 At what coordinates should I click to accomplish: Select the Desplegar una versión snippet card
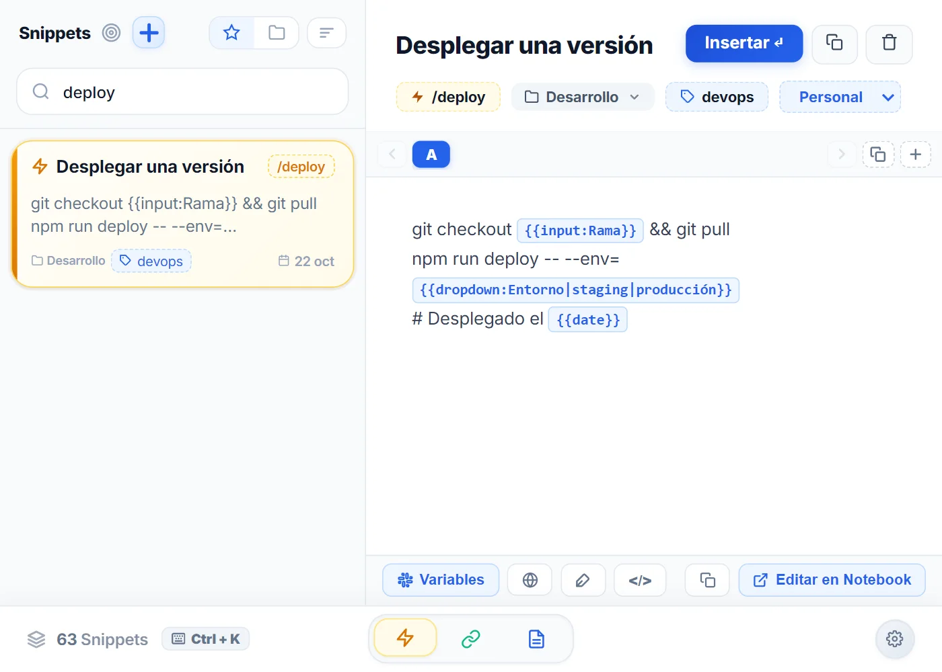182,214
